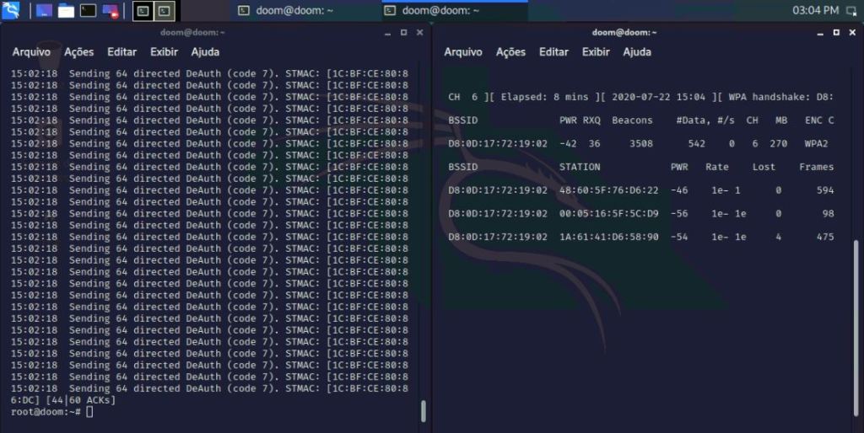Click the command prompt line after root@doom
Viewport: 864px width, 433px height.
pos(89,412)
